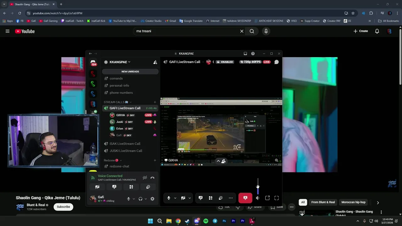Turn on camera in Voice Connected panel

pos(97,187)
